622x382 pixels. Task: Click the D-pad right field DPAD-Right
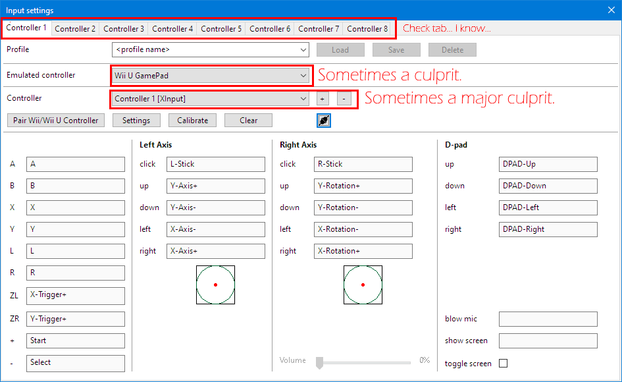(x=548, y=229)
